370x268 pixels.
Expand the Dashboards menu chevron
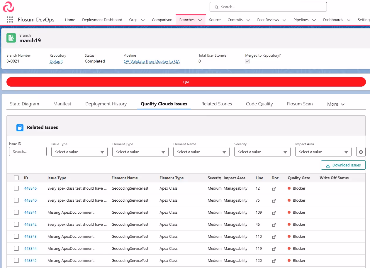coord(349,20)
